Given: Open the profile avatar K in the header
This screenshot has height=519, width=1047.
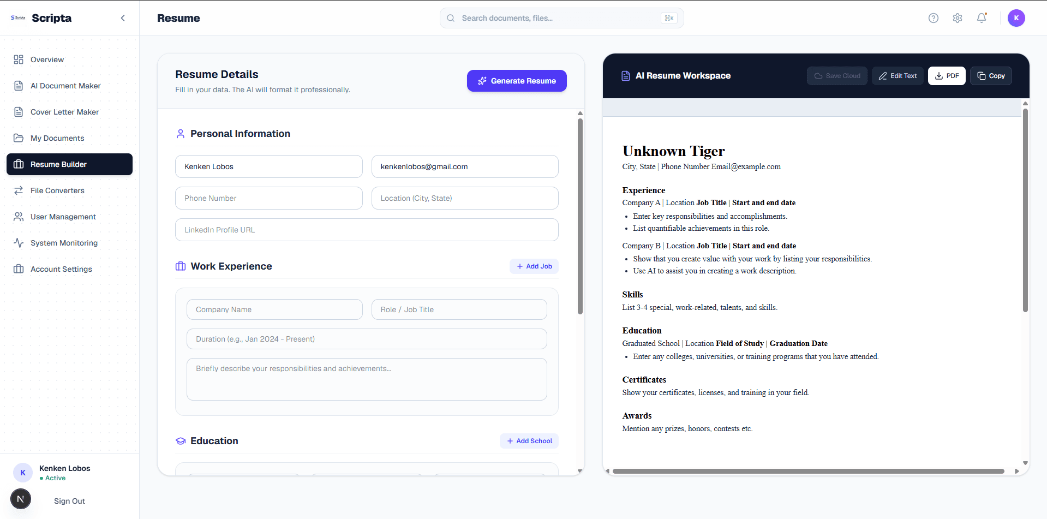Looking at the screenshot, I should [x=1016, y=18].
